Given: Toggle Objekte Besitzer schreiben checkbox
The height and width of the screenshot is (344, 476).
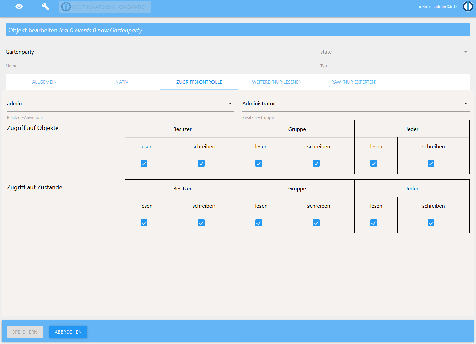Looking at the screenshot, I should point(201,163).
